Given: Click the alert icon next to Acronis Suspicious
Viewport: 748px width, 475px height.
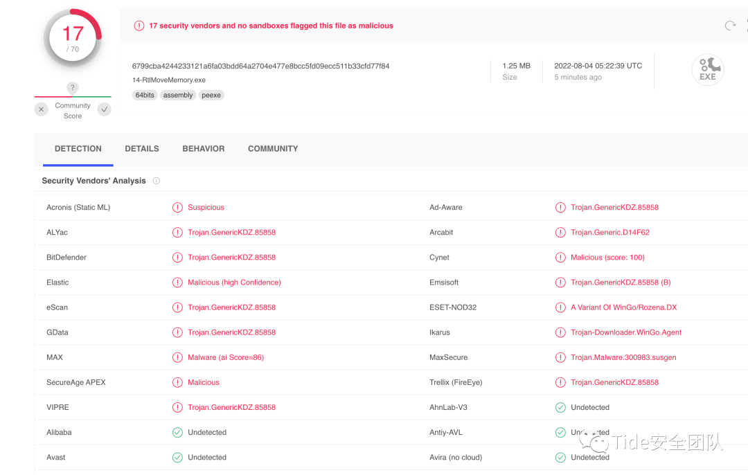Looking at the screenshot, I should (177, 208).
